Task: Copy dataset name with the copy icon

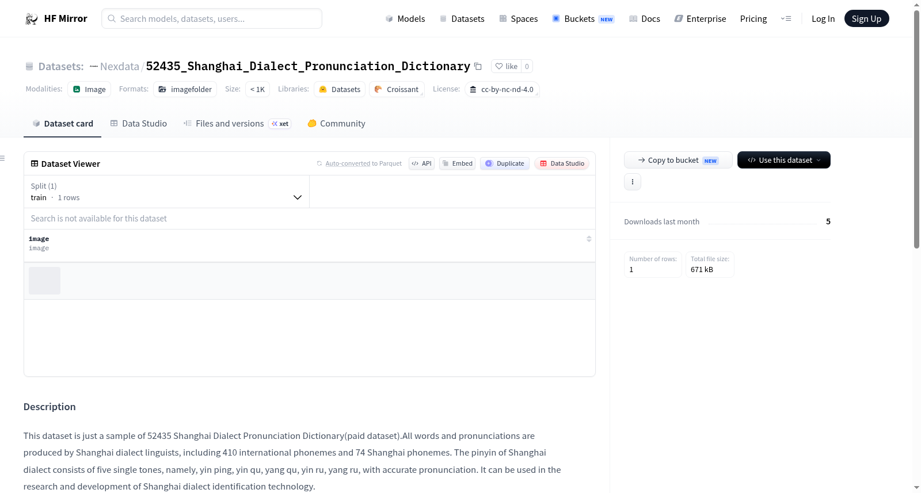Action: 478,66
